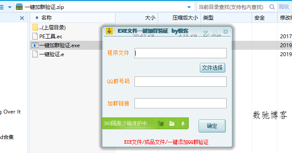
Task: Click the sort arrow beside 名称
Action: pos(37,18)
